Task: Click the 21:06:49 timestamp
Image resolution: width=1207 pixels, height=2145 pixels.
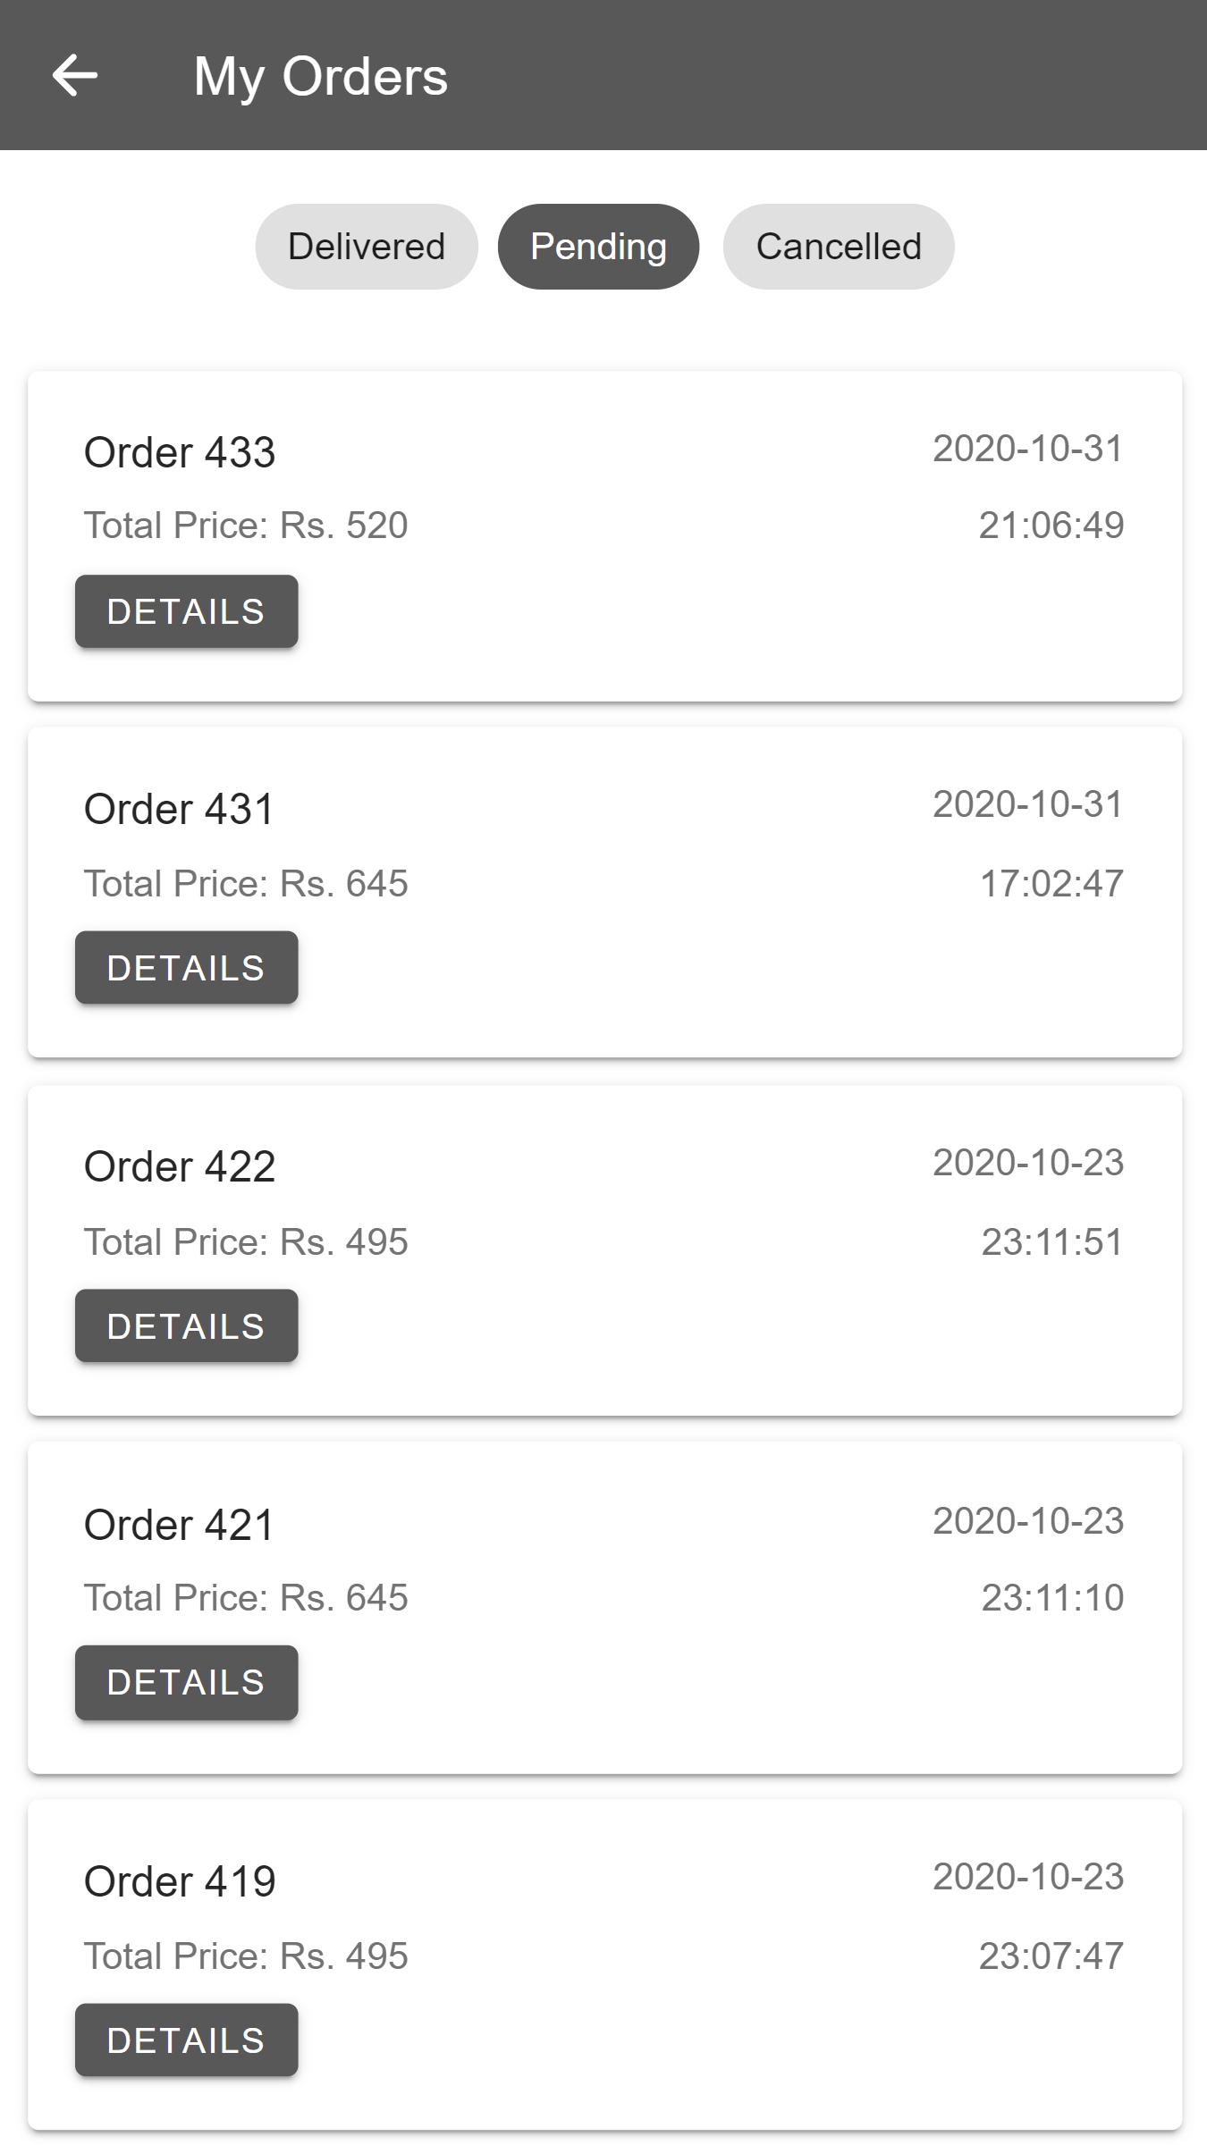Action: (1051, 526)
